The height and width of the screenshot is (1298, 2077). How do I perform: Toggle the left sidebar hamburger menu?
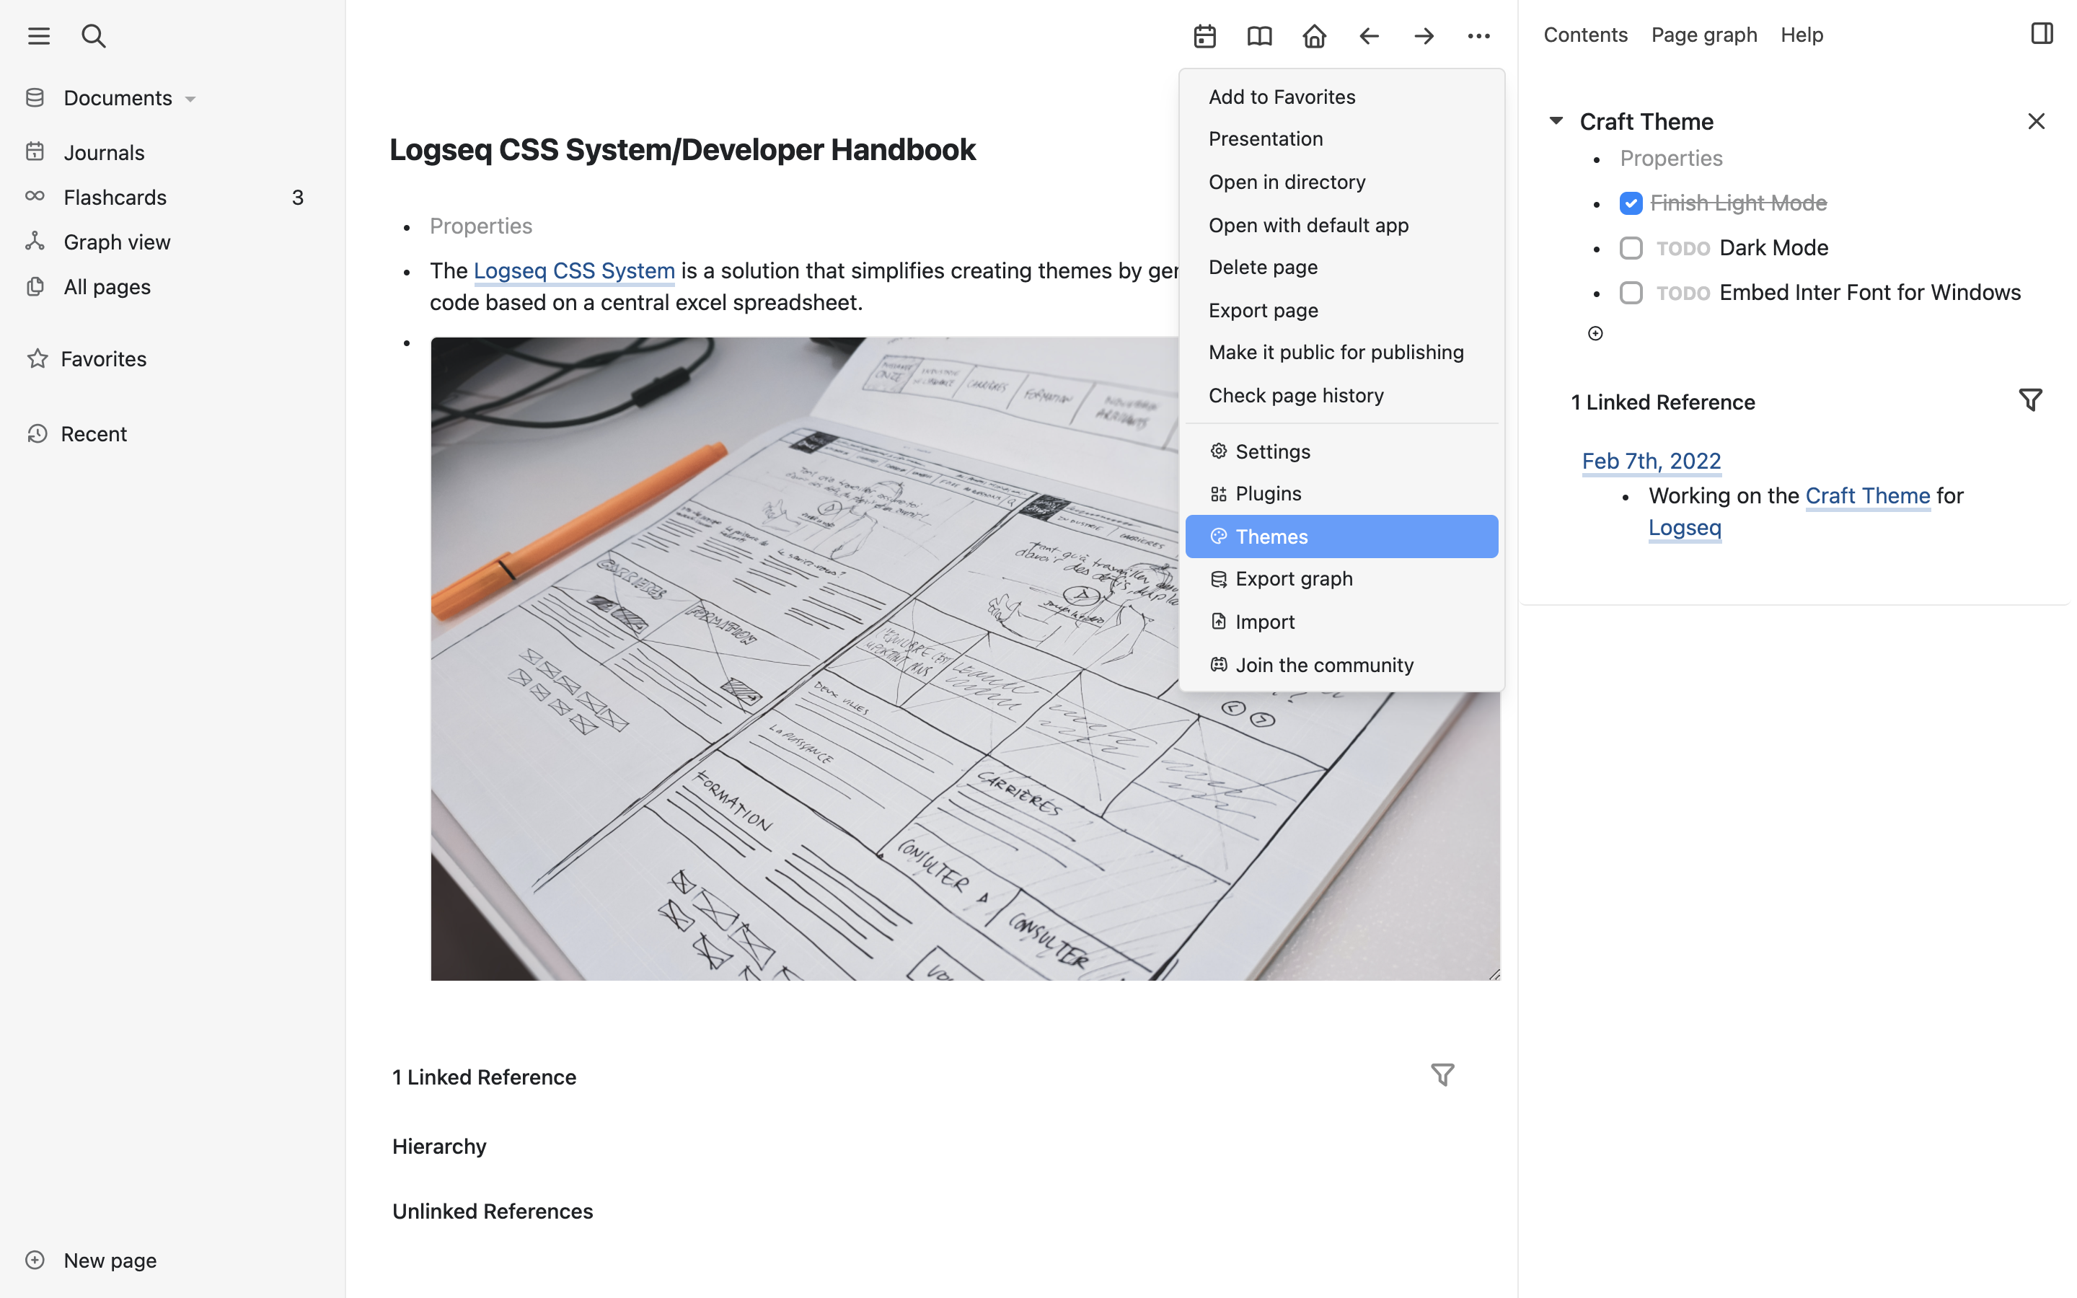pos(39,36)
